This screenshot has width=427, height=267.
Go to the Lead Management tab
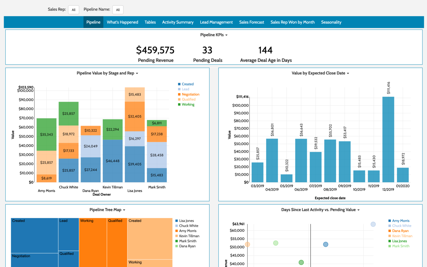point(216,22)
